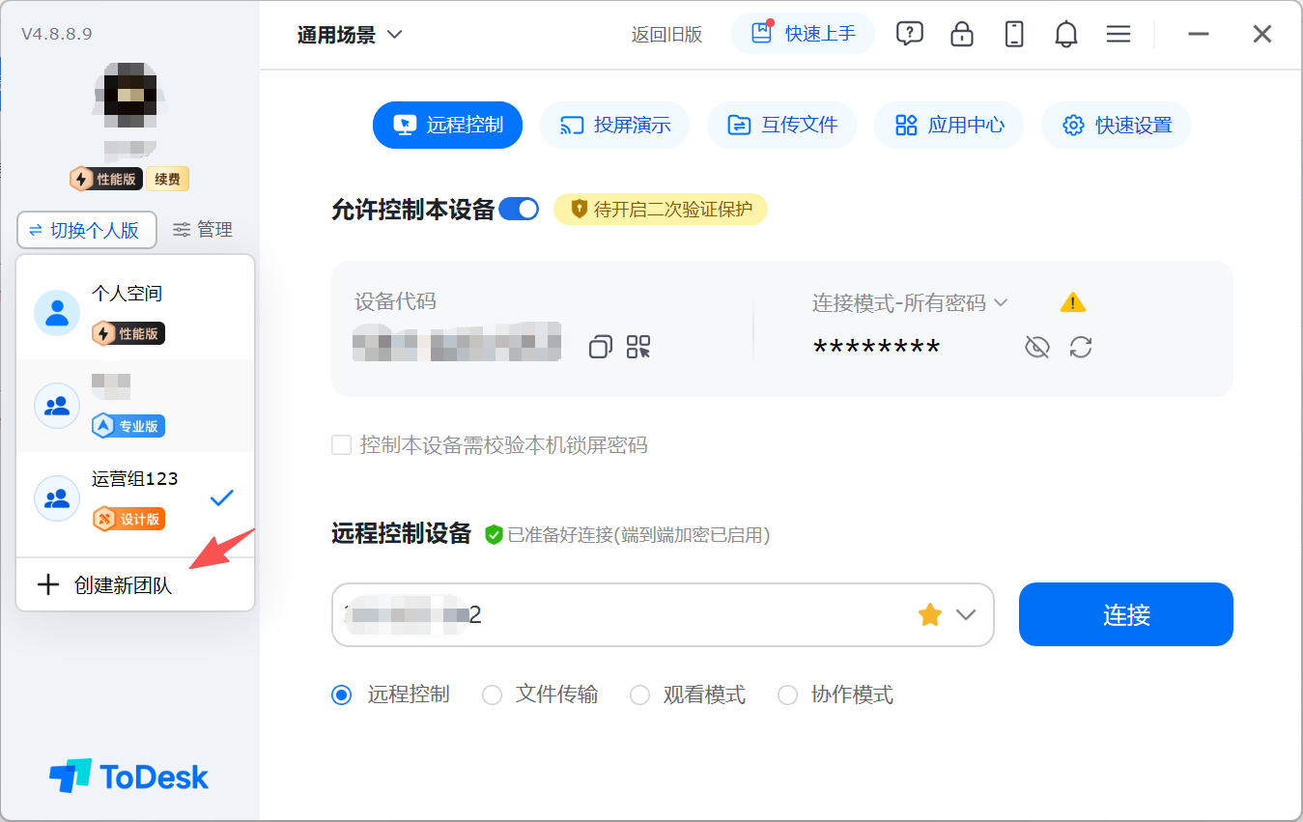
Task: Open the notifications bell
Action: 1065,35
